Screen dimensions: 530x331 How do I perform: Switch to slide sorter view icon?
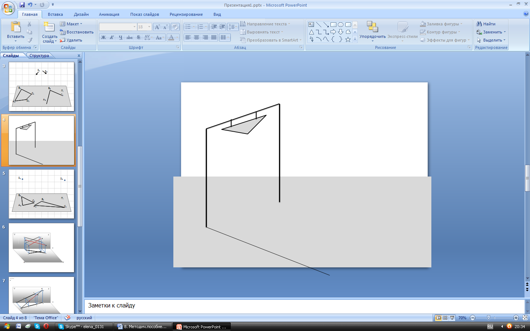tap(445, 318)
